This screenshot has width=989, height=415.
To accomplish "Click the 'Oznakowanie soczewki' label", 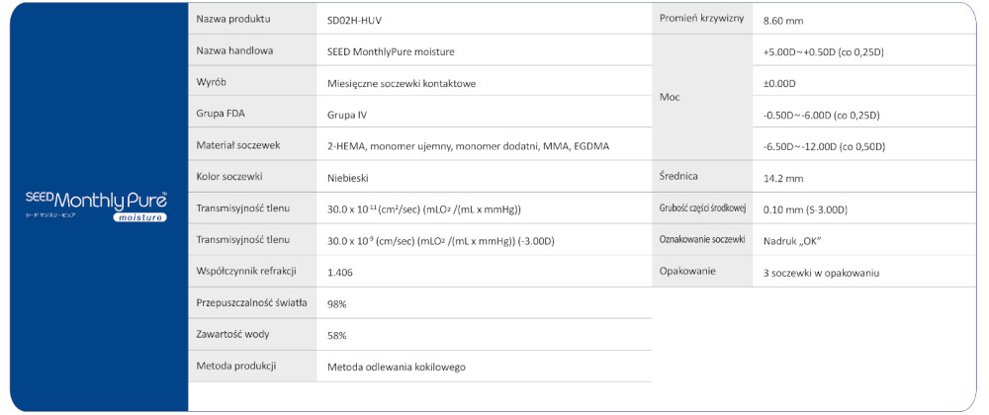I will (702, 240).
